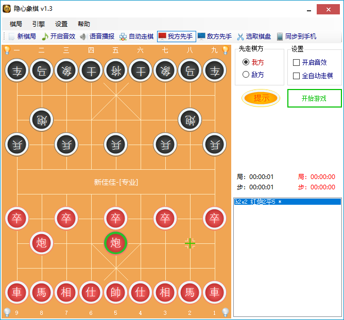Select the black 炮 under column 八
344x320 pixels.
(190, 120)
